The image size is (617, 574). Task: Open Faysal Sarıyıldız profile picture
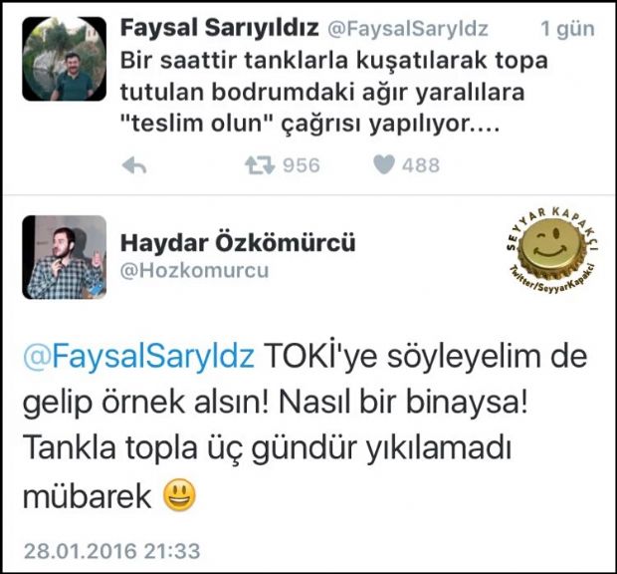pos(64,59)
